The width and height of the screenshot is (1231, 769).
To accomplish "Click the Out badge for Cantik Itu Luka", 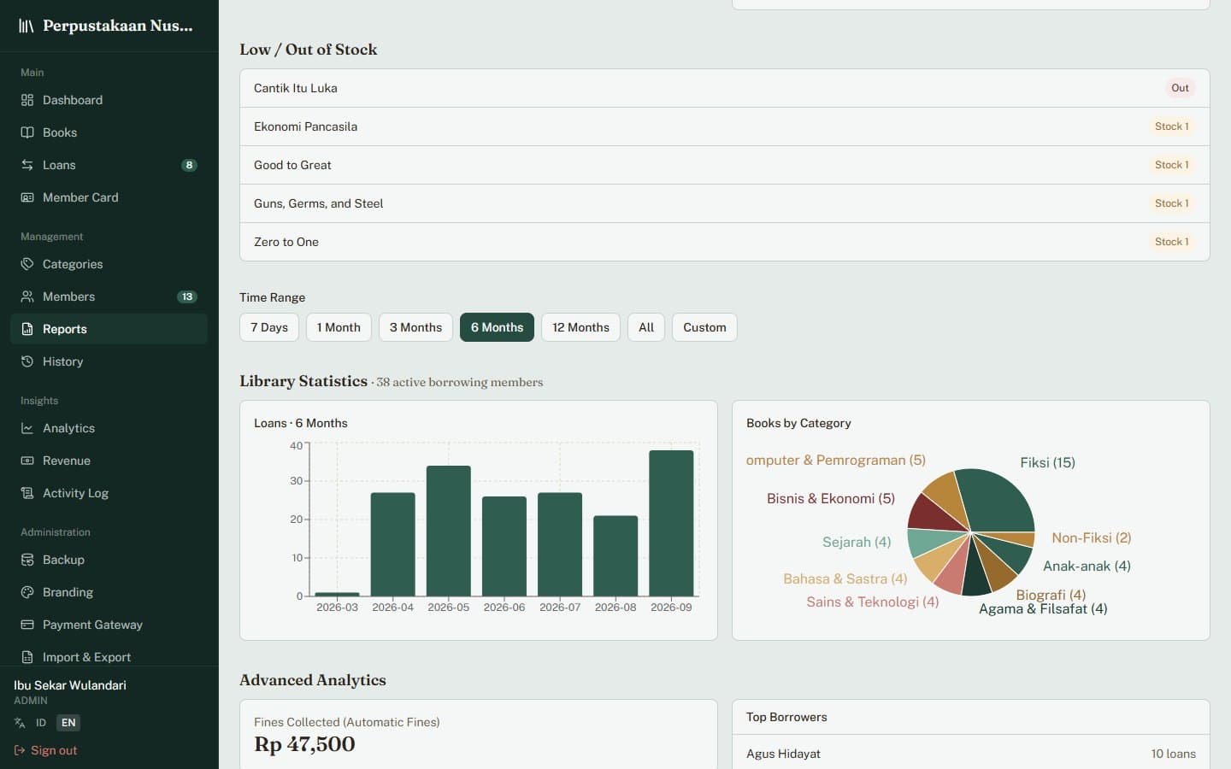I will [1180, 88].
